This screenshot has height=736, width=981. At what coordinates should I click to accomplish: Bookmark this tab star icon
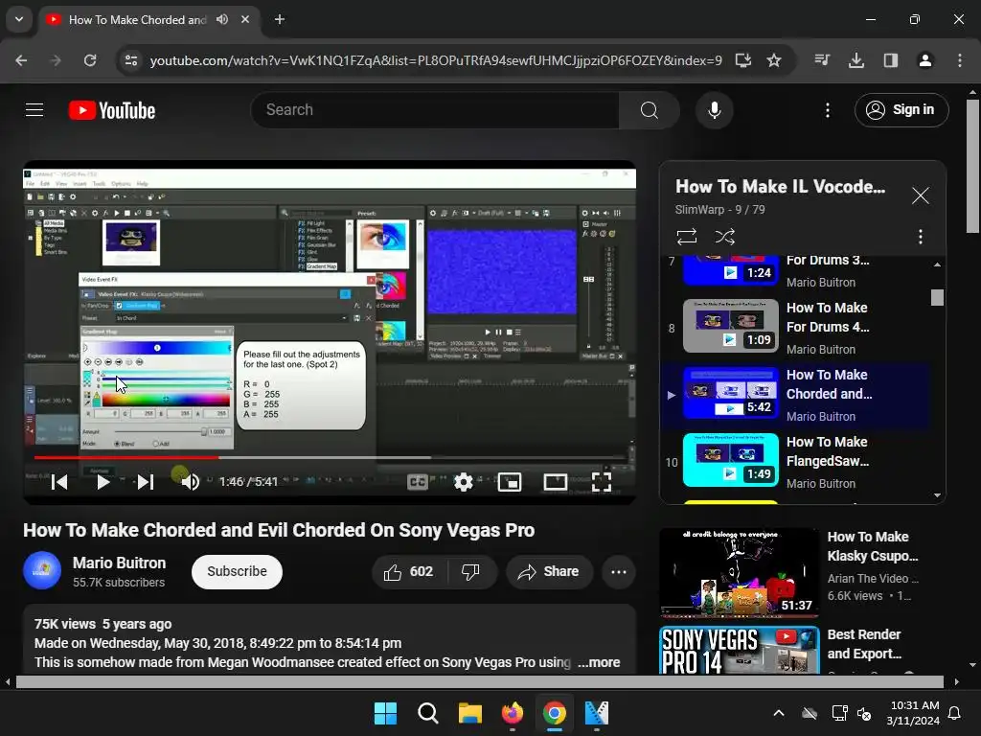774,60
